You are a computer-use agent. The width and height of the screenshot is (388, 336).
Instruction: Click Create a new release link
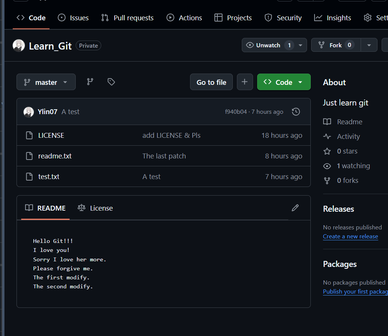(351, 237)
